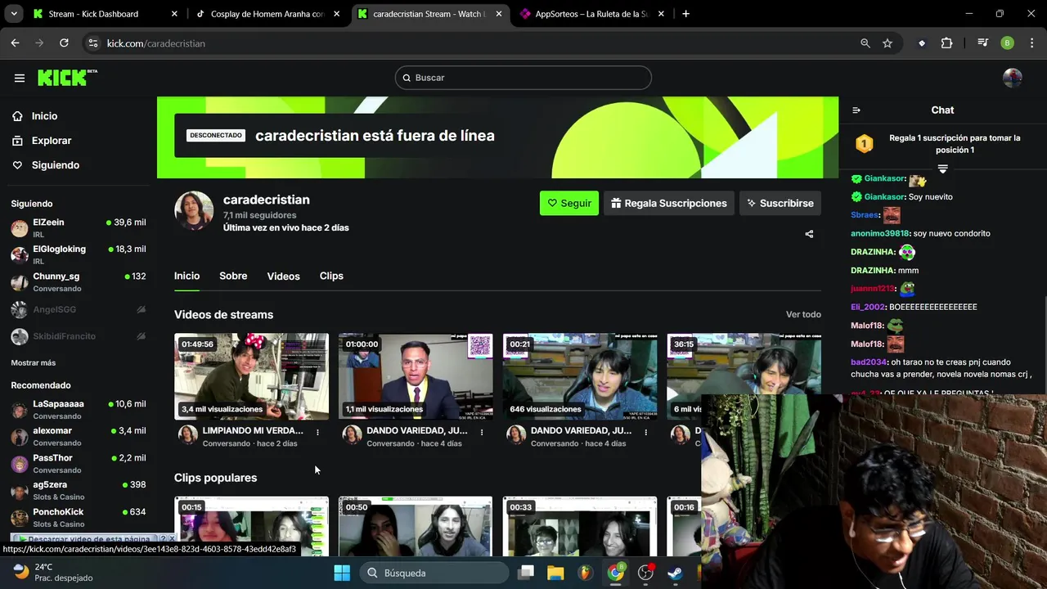Open a new browser tab
The height and width of the screenshot is (589, 1047).
[685, 14]
